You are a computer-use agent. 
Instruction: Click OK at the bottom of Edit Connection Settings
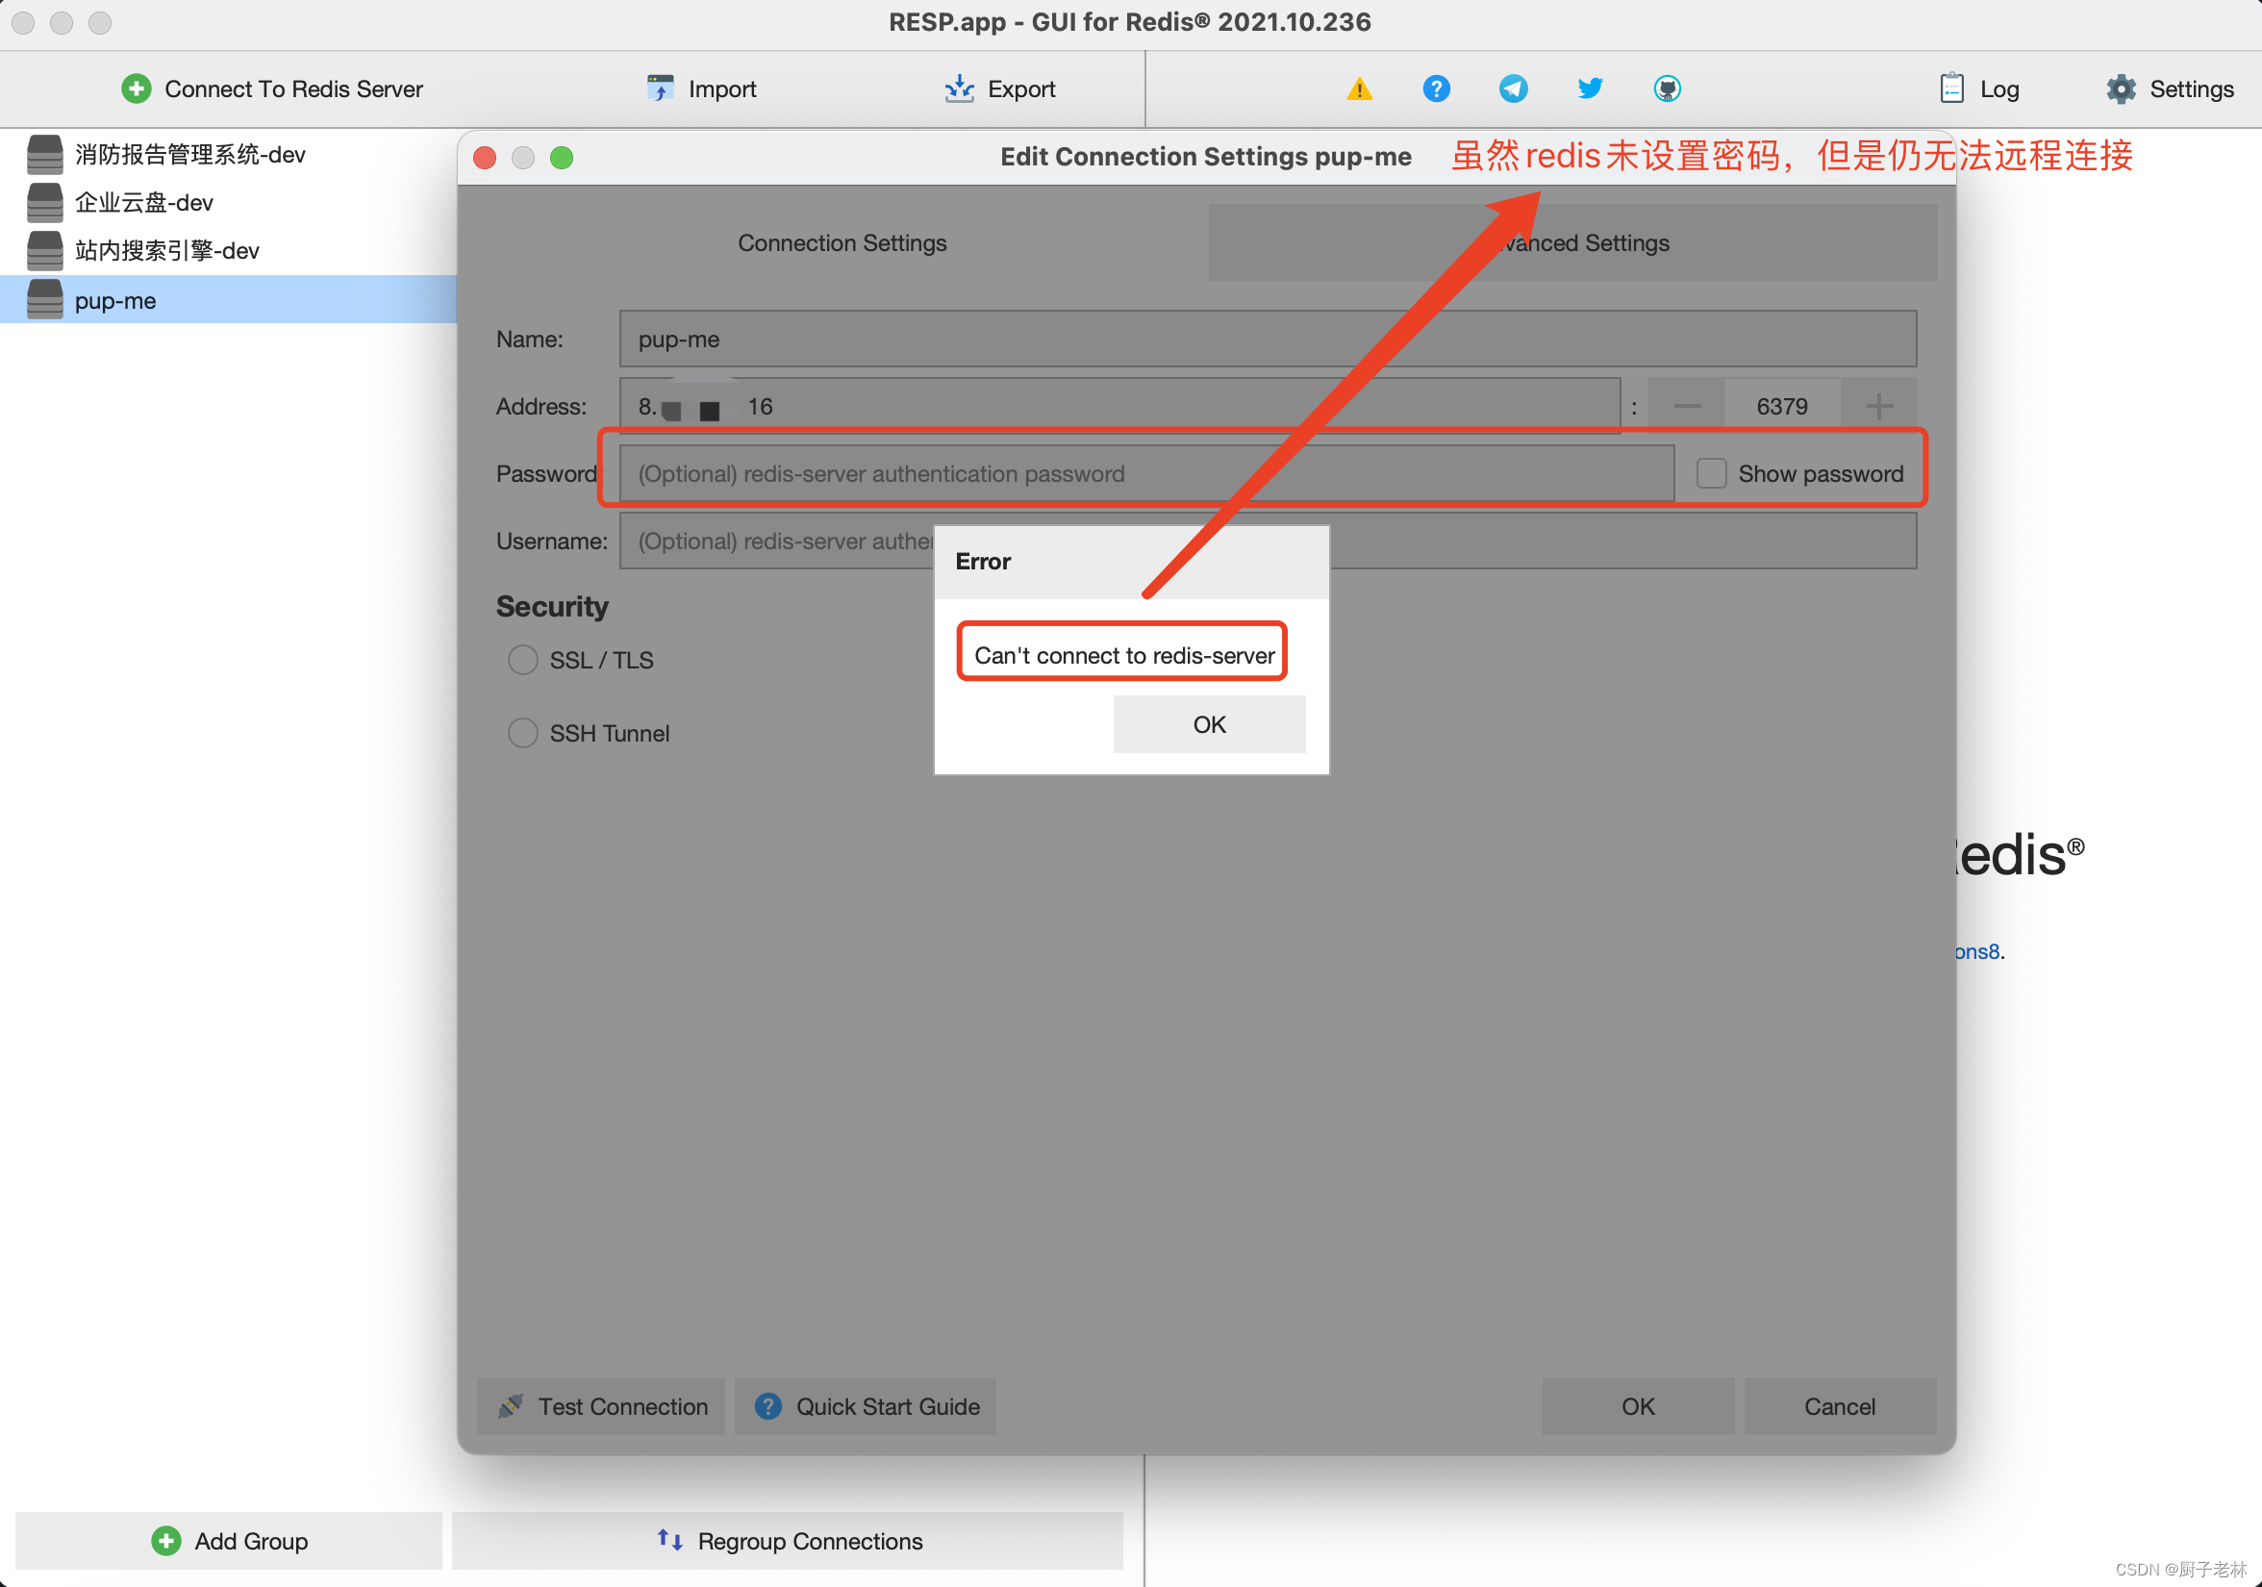[1638, 1406]
